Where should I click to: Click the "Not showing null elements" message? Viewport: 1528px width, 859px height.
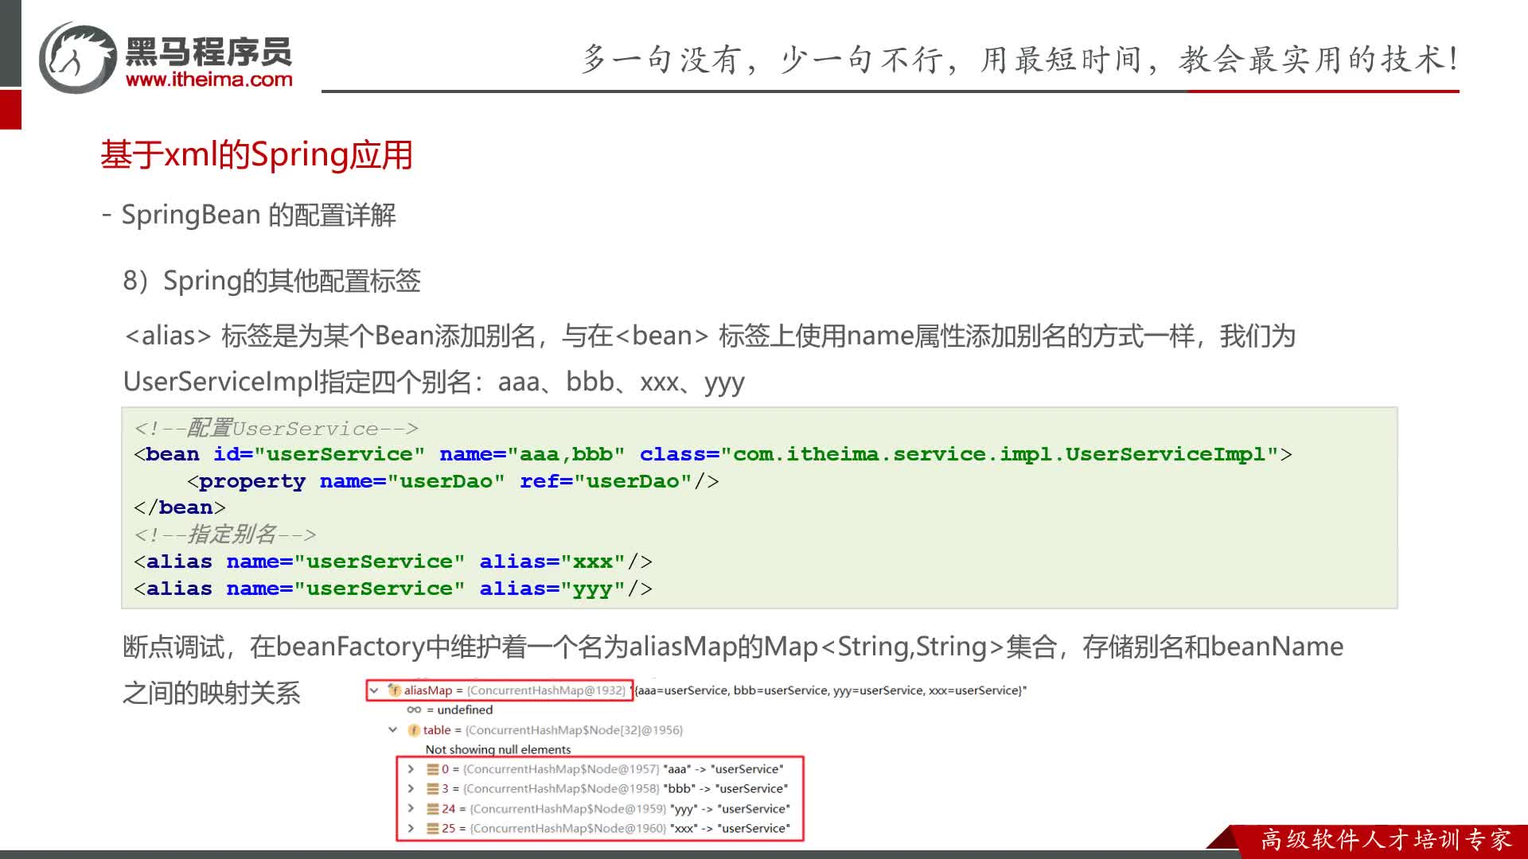click(498, 749)
